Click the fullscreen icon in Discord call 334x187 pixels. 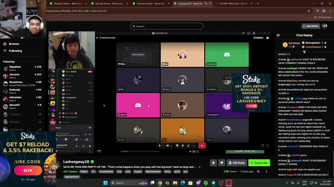coord(267,146)
